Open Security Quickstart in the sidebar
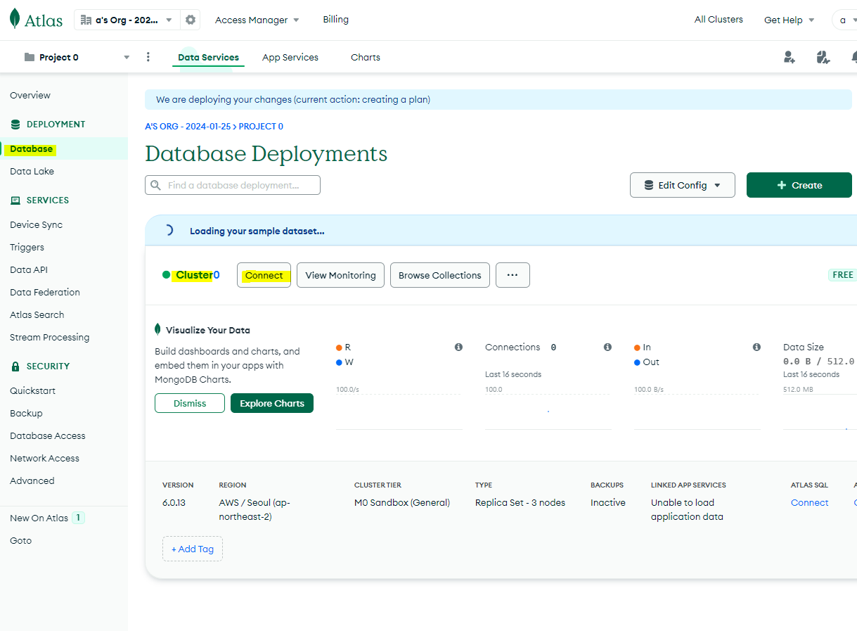This screenshot has width=857, height=631. pos(32,390)
